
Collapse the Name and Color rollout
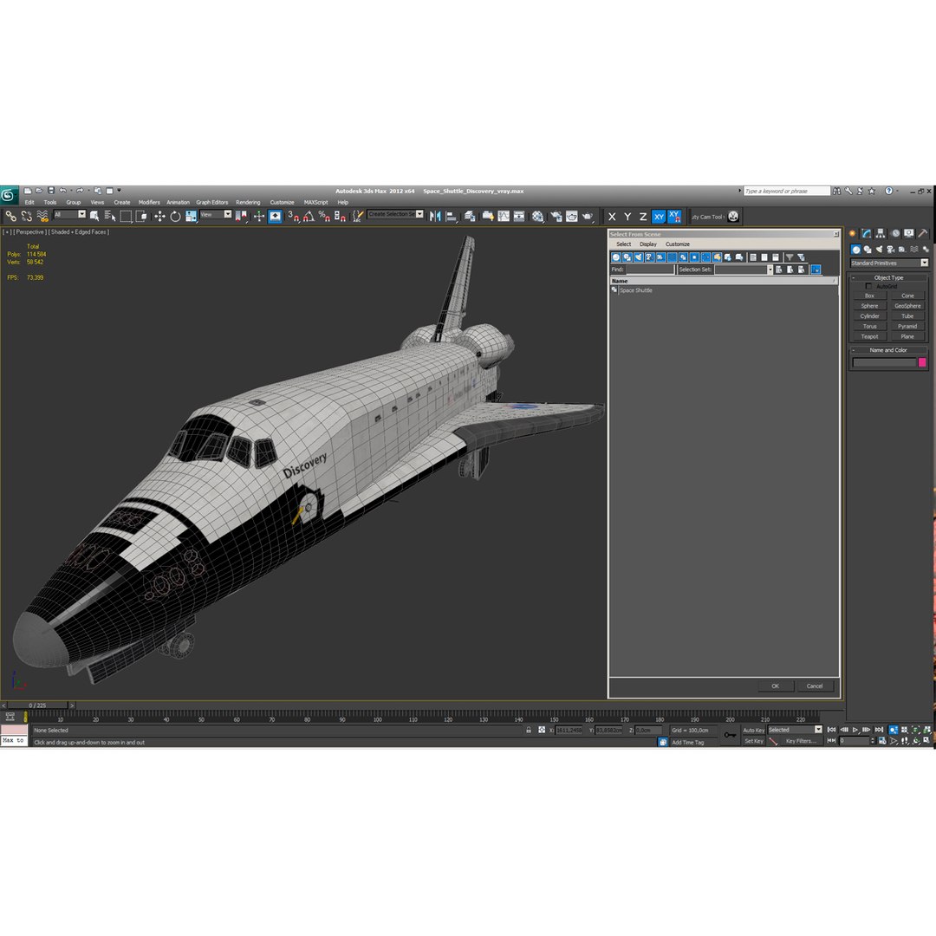pyautogui.click(x=888, y=350)
